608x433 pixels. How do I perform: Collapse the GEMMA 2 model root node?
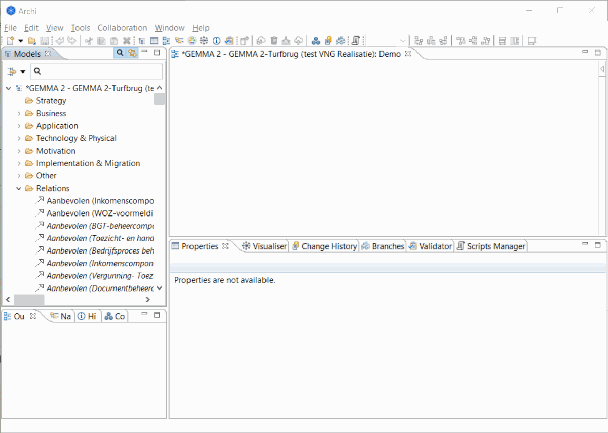[8, 88]
